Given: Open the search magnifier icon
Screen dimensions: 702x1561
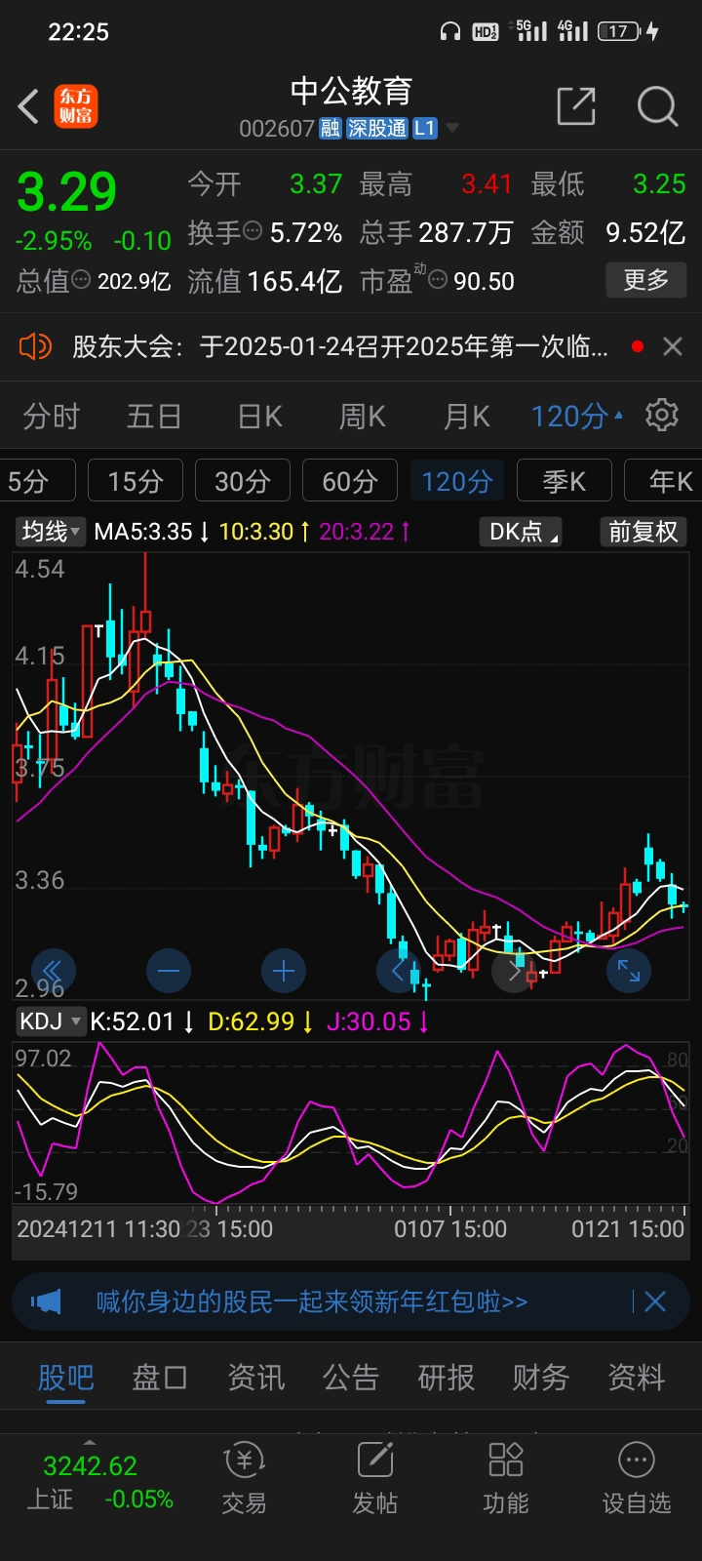Looking at the screenshot, I should pyautogui.click(x=657, y=106).
